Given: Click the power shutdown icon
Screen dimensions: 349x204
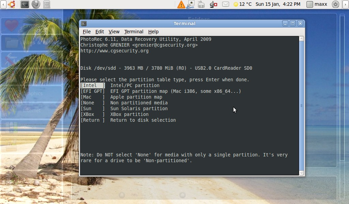Looking at the screenshot, I should [x=335, y=4].
